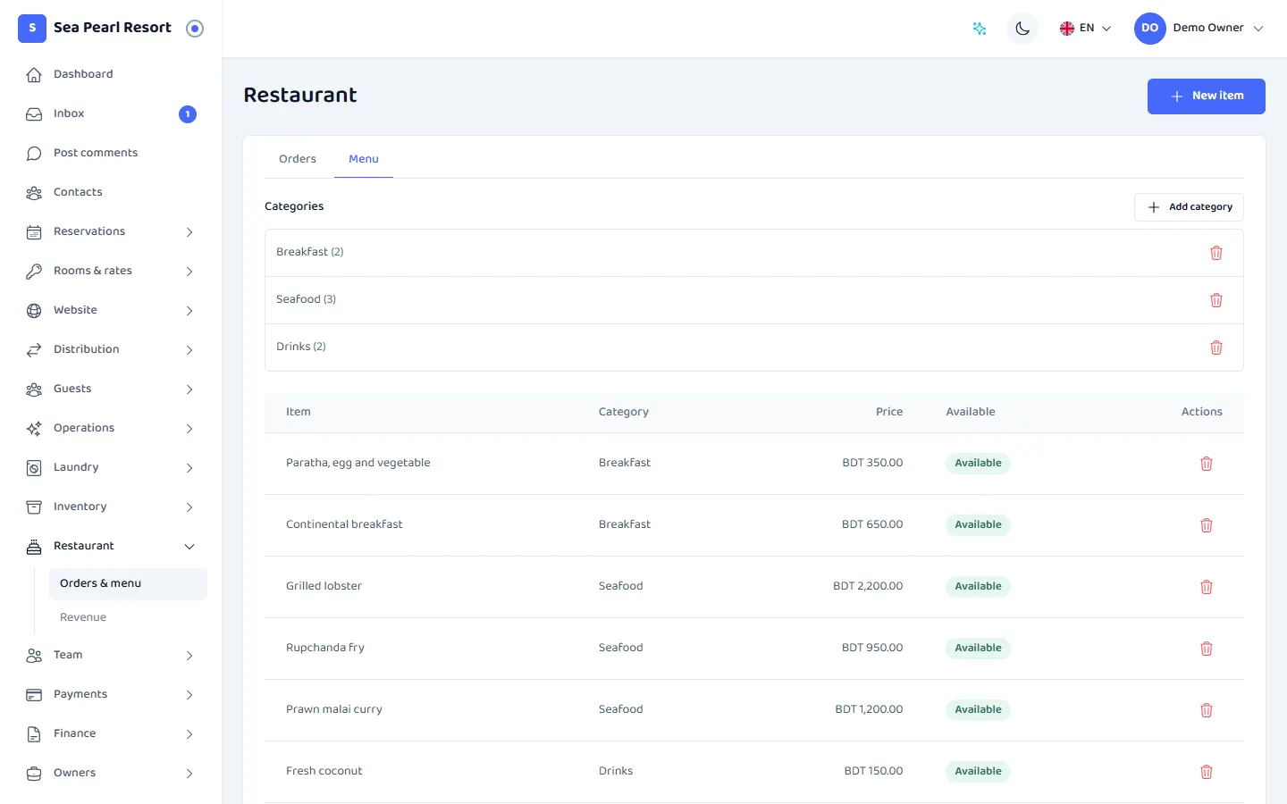Click the Add category button

[1189, 207]
